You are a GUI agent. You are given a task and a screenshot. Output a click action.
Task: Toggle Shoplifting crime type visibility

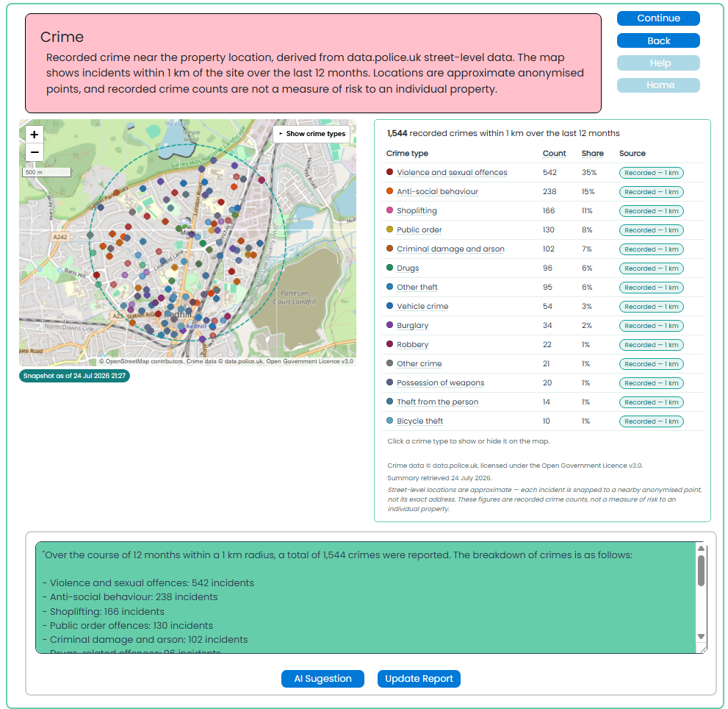point(417,210)
